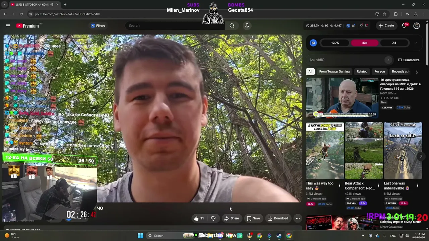Open the YouTube guide hamburger menu
This screenshot has height=241, width=429.
click(x=8, y=26)
